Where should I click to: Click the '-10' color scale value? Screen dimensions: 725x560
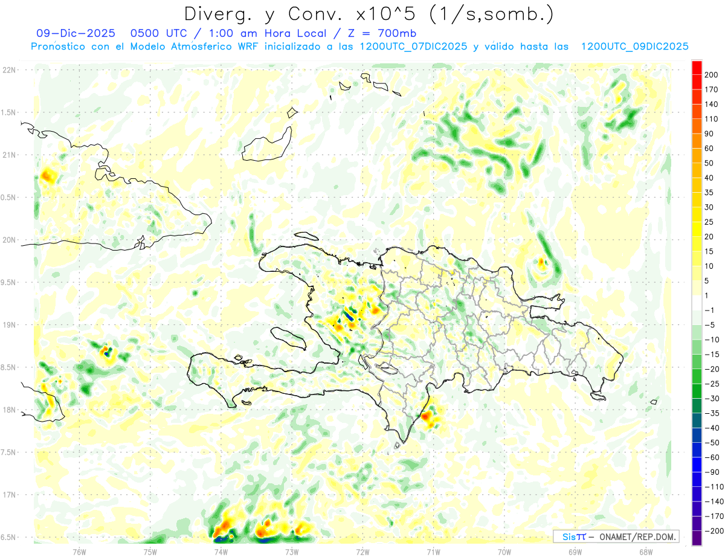pyautogui.click(x=714, y=340)
